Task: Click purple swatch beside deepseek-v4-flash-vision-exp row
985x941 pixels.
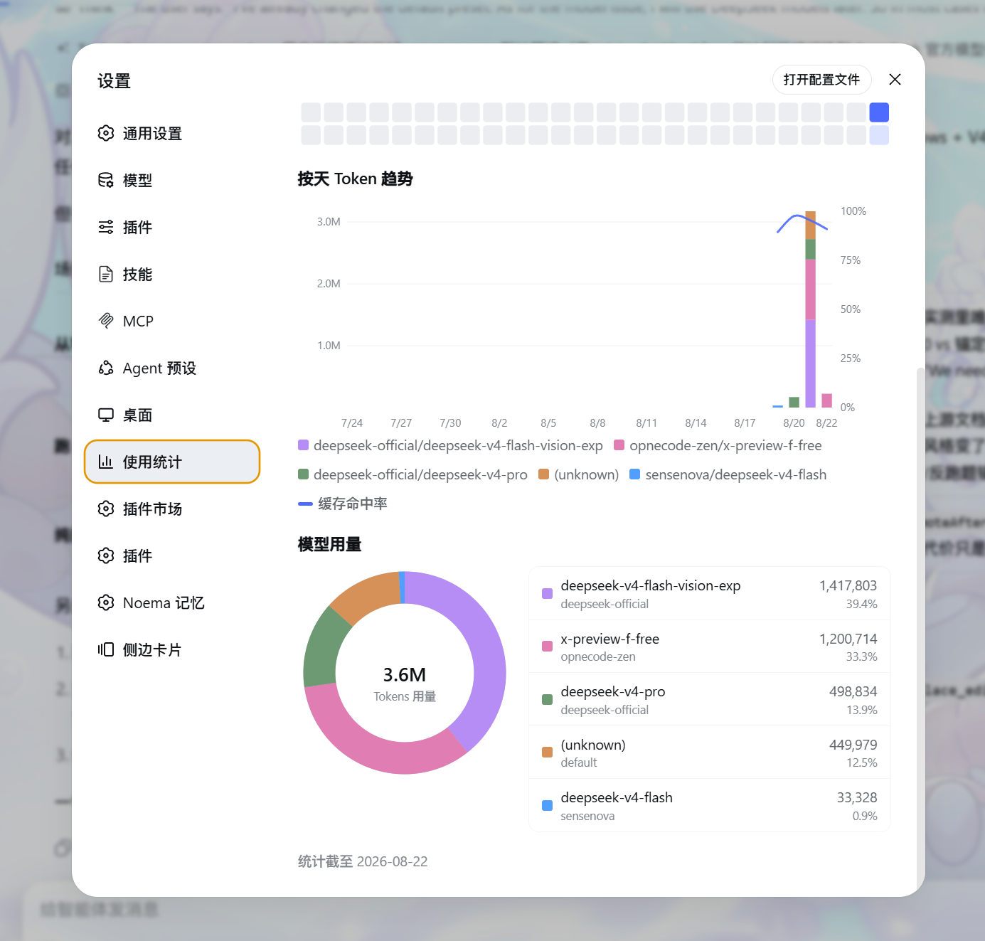Action: (x=547, y=594)
